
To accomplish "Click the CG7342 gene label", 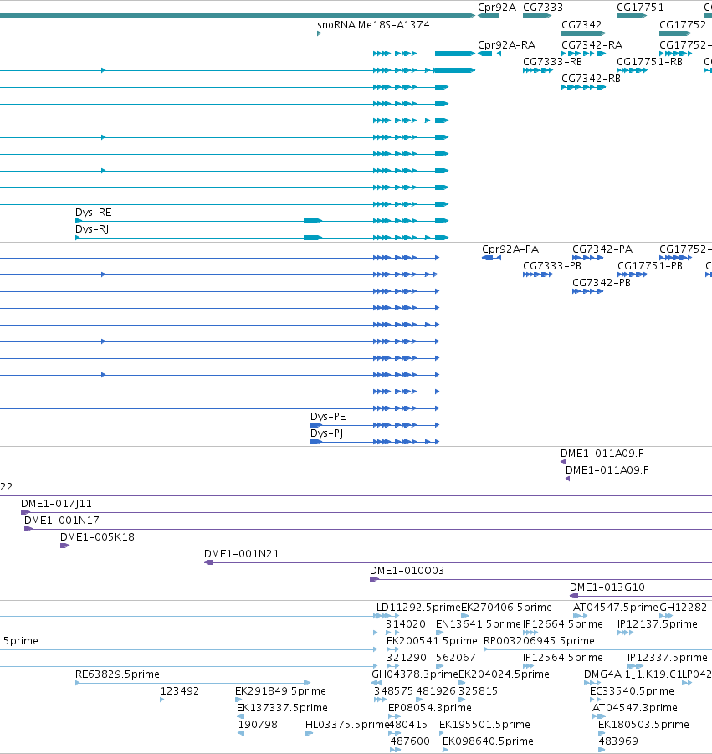I will pos(581,24).
